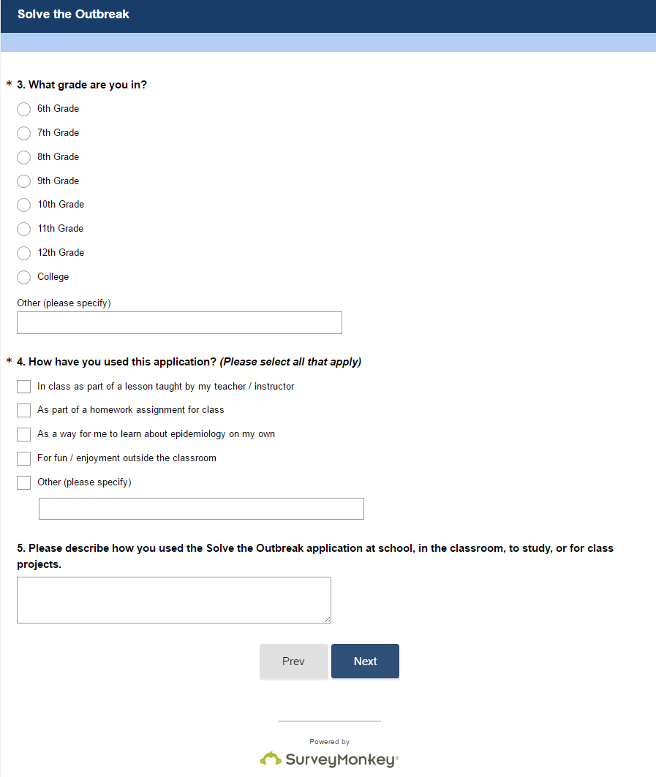Click the grade Other (please specify) field
Image resolution: width=656 pixels, height=777 pixels.
(179, 322)
